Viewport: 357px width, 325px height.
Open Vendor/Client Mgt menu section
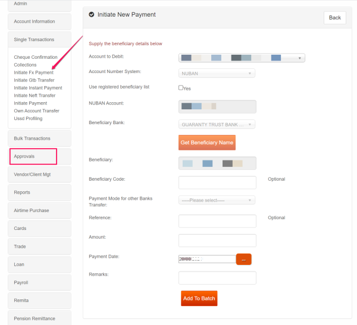pos(40,175)
